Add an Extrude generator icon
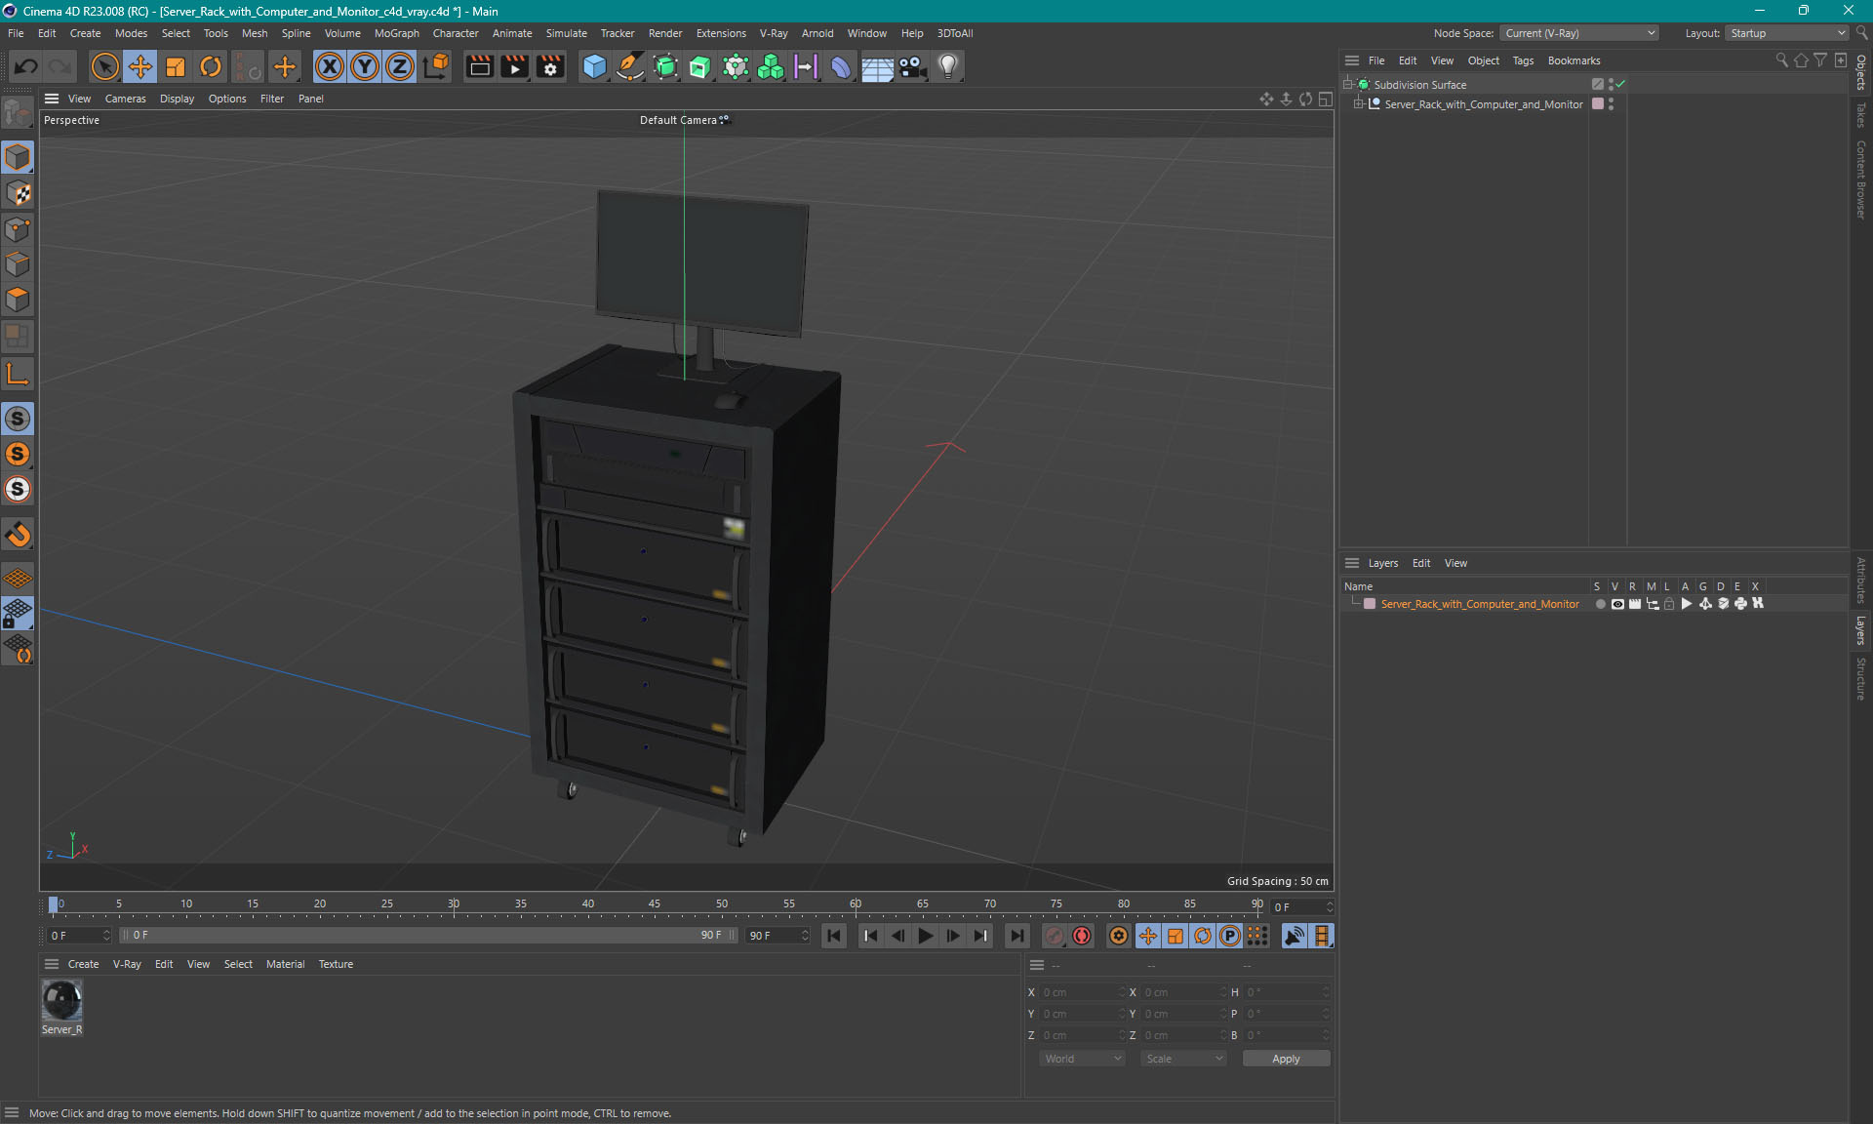 (700, 66)
